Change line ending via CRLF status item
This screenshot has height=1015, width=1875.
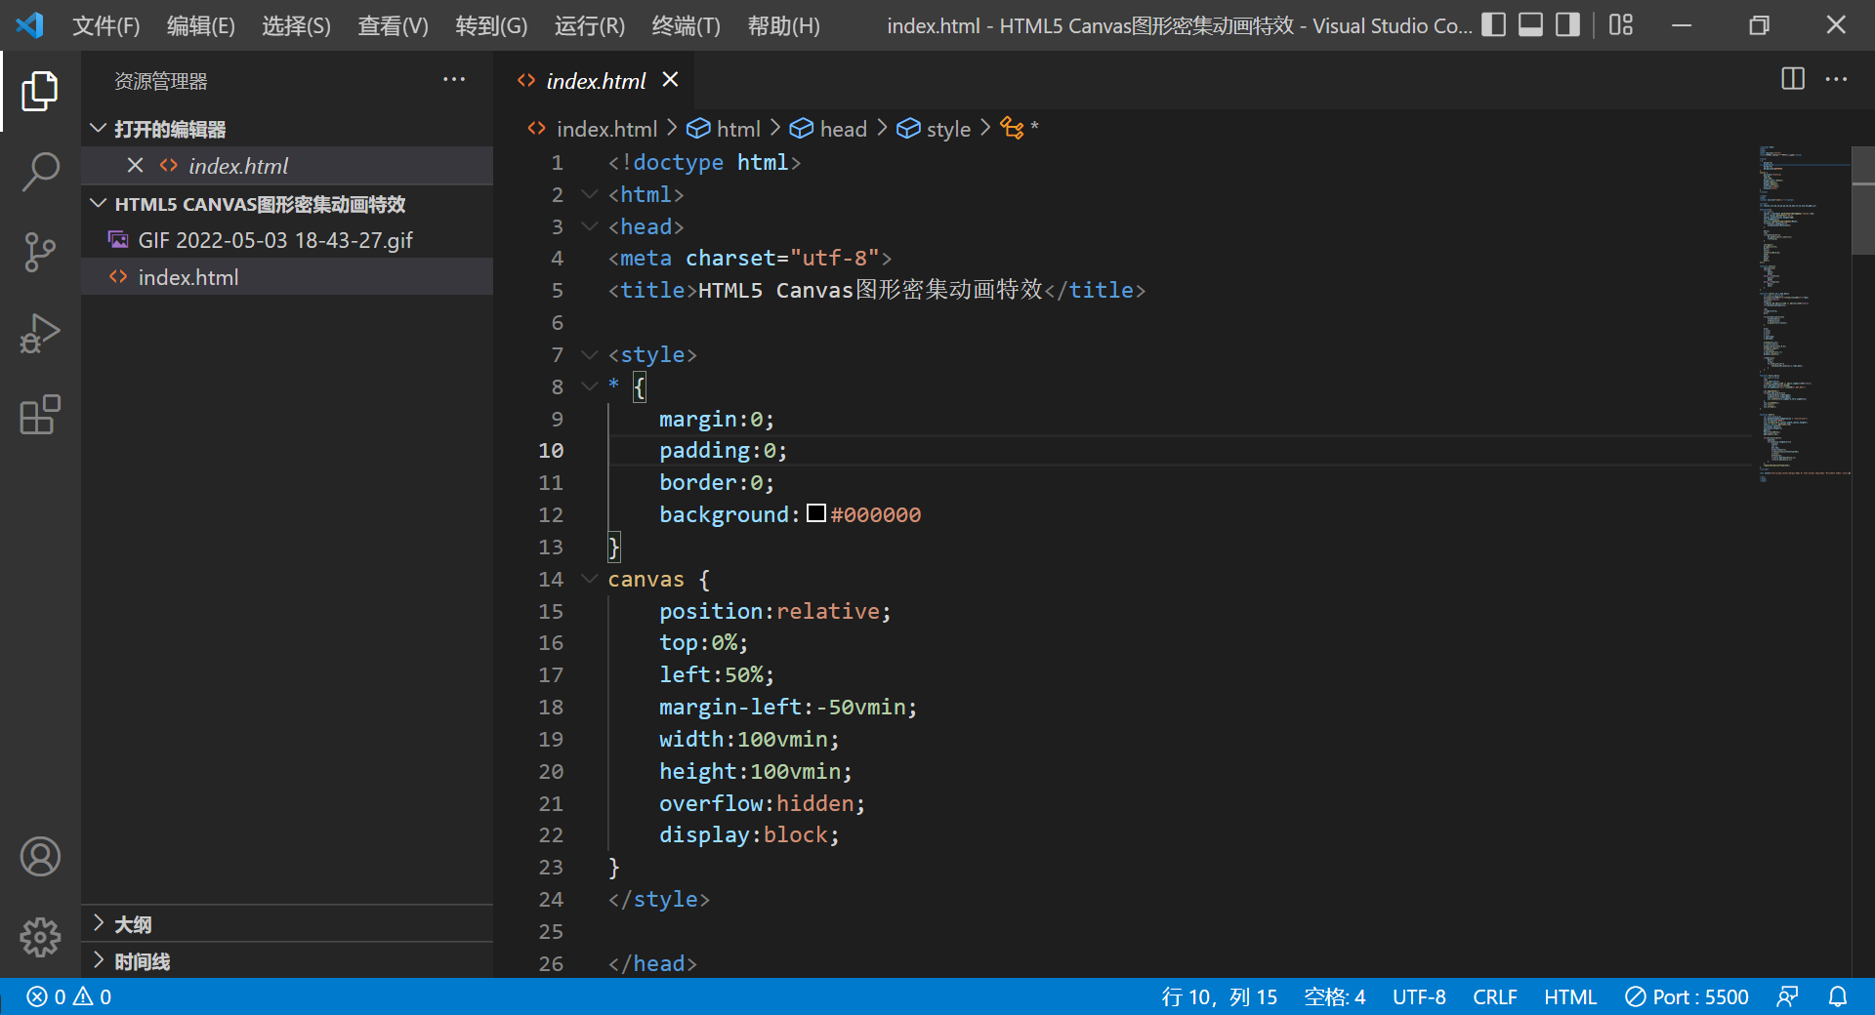(1494, 996)
